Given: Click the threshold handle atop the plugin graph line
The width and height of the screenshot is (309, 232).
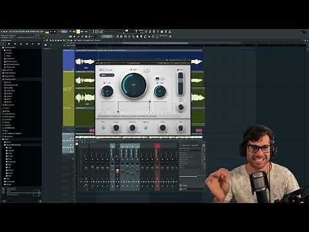Looking at the screenshot, I should (x=149, y=101).
